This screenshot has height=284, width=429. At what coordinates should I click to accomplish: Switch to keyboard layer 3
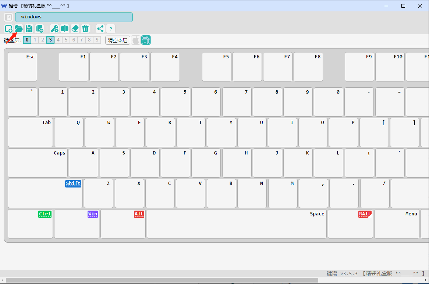(x=50, y=40)
